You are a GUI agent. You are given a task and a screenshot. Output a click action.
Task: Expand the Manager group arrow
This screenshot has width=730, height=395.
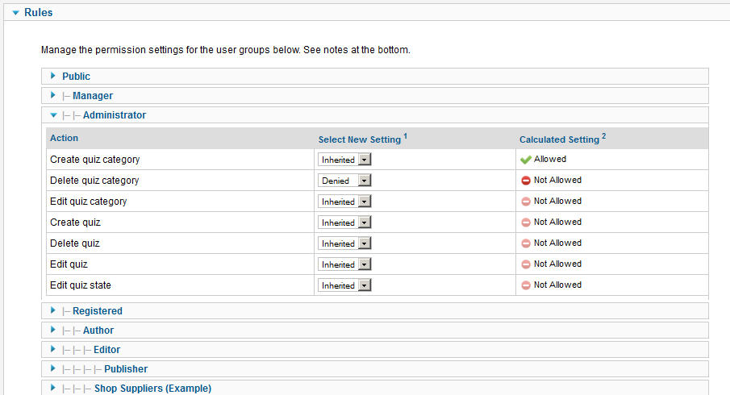(53, 95)
